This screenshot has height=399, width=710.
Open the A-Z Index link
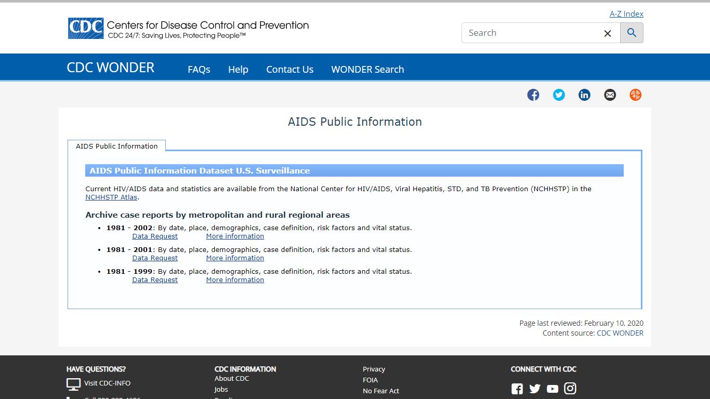pos(626,14)
